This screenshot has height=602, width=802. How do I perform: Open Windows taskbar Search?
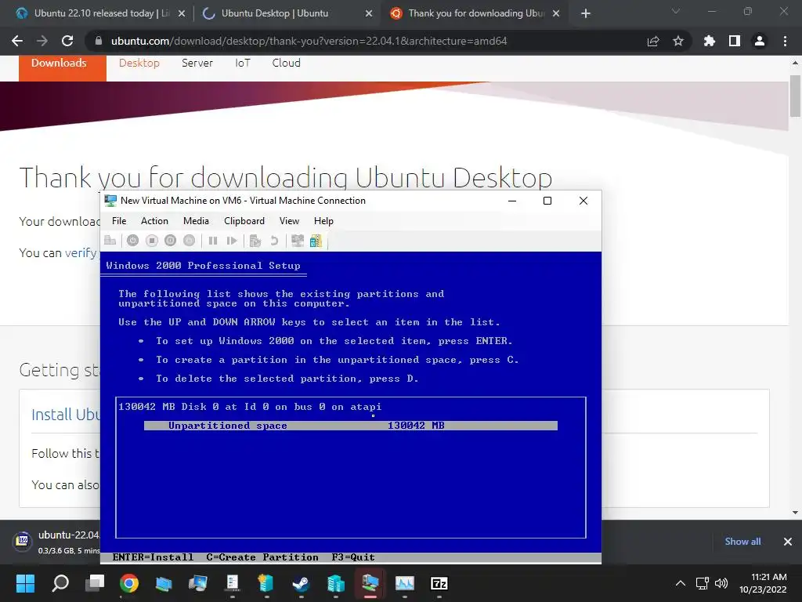pyautogui.click(x=60, y=583)
